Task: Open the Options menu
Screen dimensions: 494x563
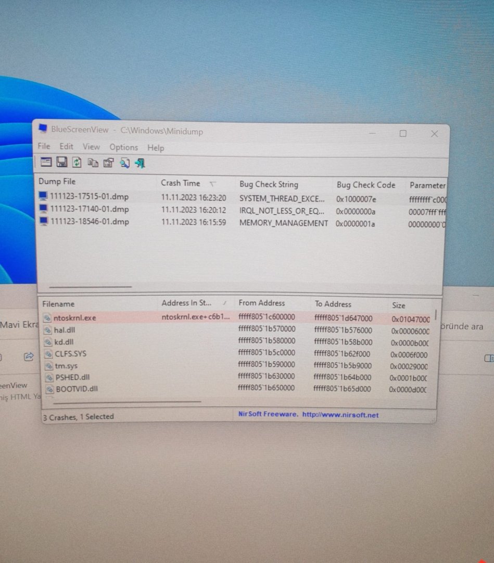Action: coord(124,147)
